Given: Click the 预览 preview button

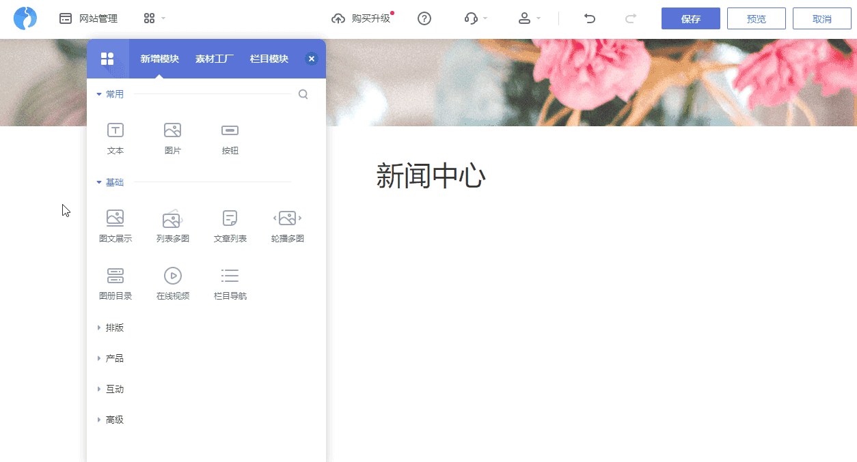Looking at the screenshot, I should point(757,18).
